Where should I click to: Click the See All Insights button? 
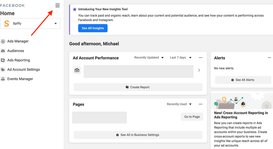coord(93,28)
